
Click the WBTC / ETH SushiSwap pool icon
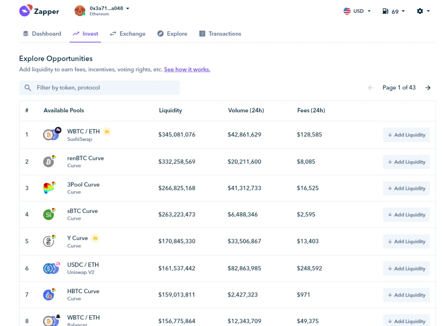[51, 135]
